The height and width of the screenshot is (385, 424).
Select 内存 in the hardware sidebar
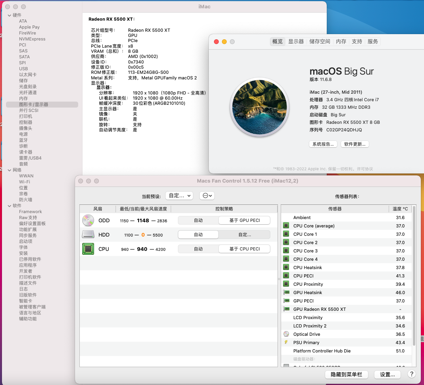click(x=23, y=98)
